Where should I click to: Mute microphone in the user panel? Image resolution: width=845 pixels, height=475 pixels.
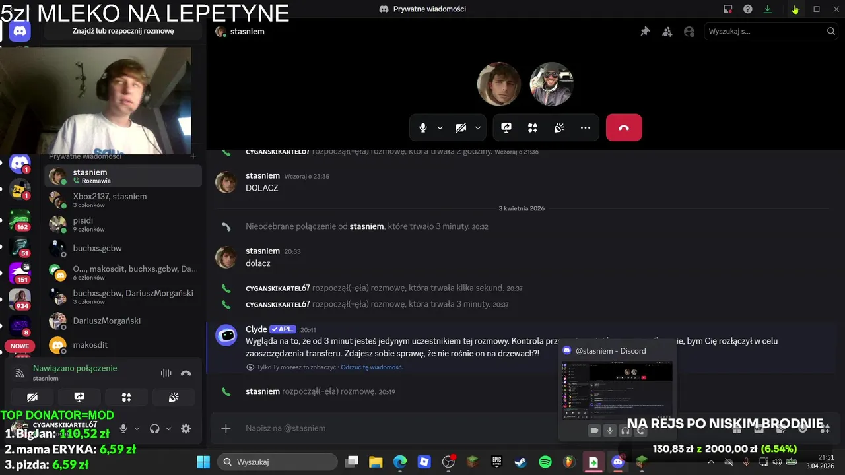tap(123, 429)
